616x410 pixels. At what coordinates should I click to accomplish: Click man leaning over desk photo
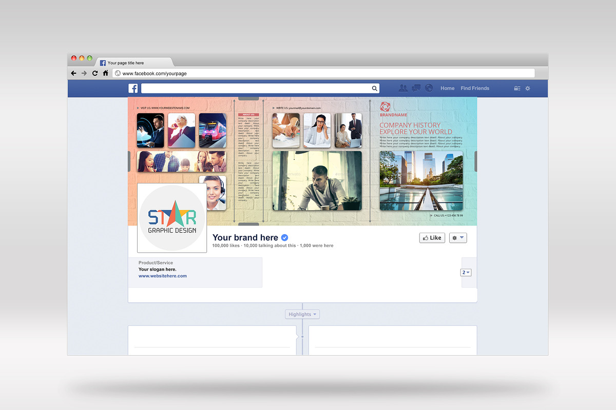tap(317, 180)
